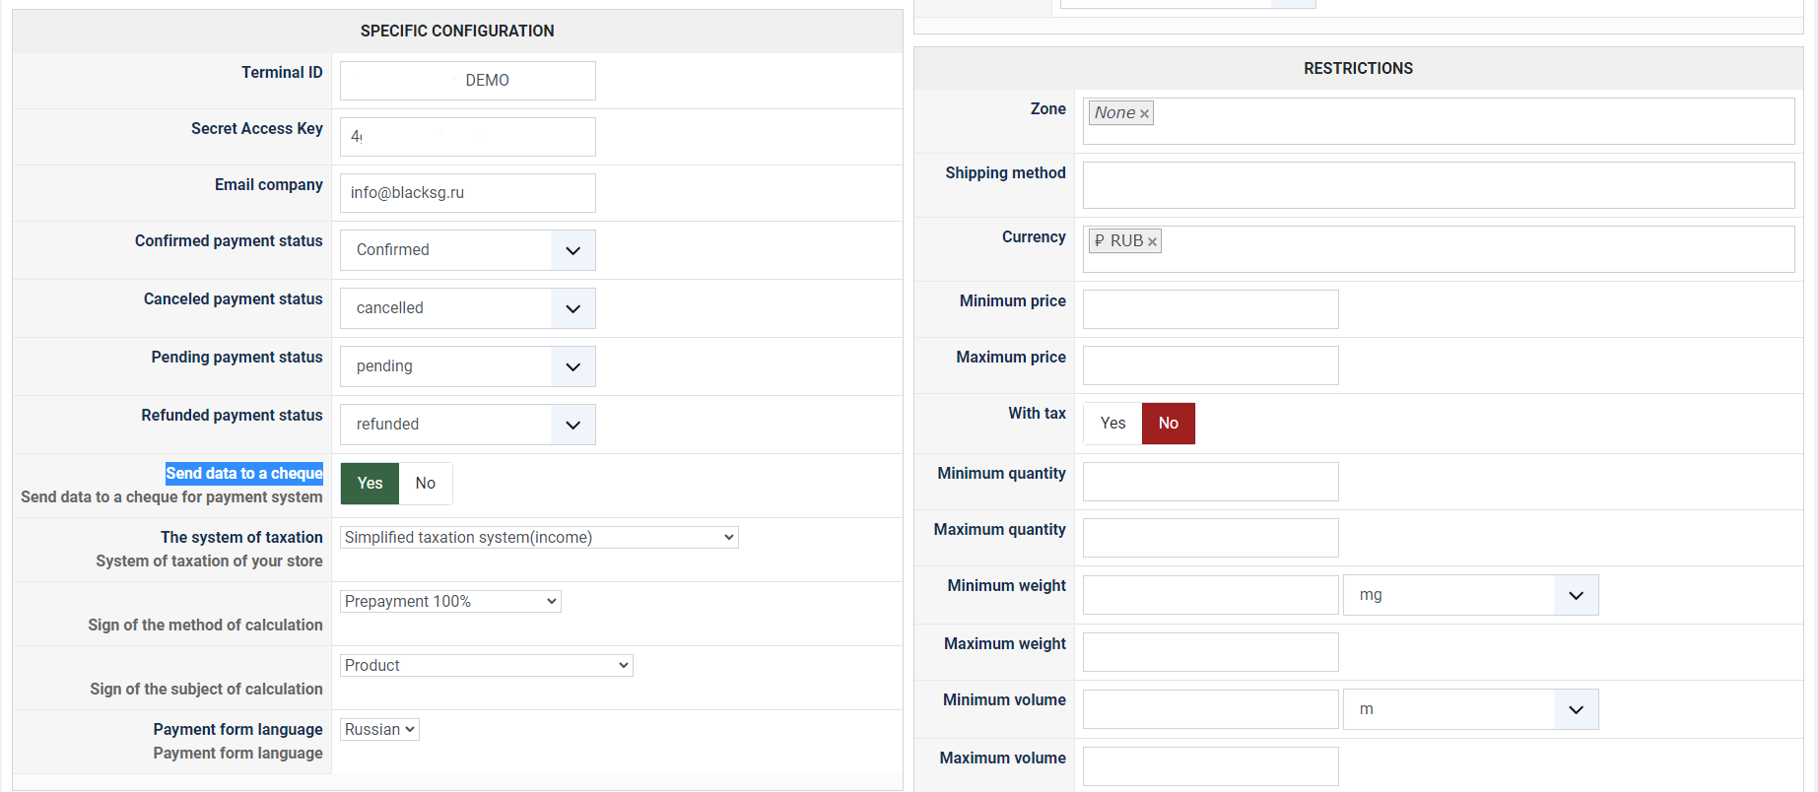The width and height of the screenshot is (1818, 792).
Task: Open the Pending payment status dropdown
Action: coord(467,366)
